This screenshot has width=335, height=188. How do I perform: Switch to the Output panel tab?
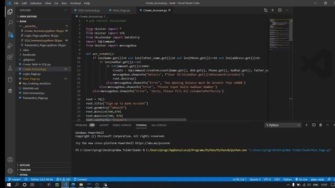[x=104, y=125]
